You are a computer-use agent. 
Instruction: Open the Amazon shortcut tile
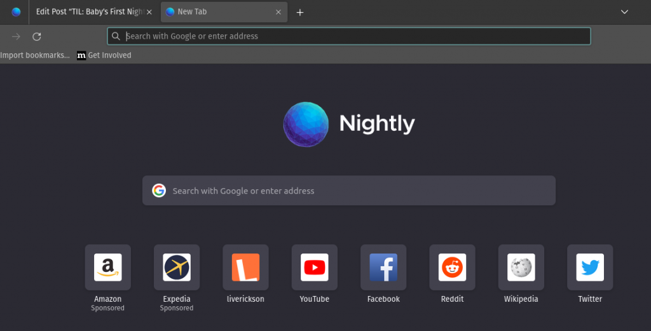(x=107, y=267)
